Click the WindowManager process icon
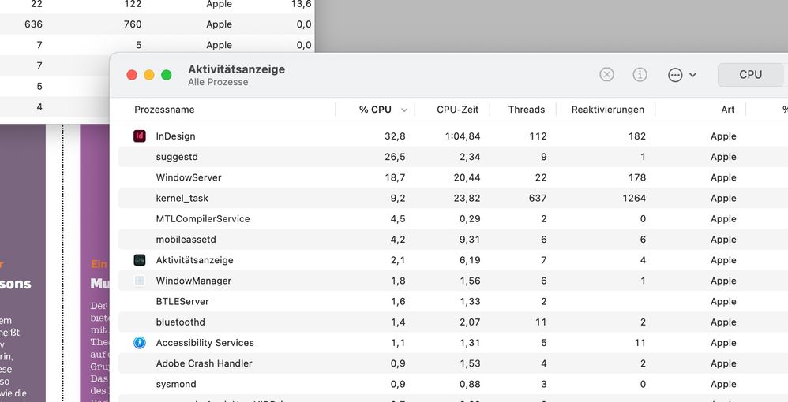788x402 pixels. (140, 281)
